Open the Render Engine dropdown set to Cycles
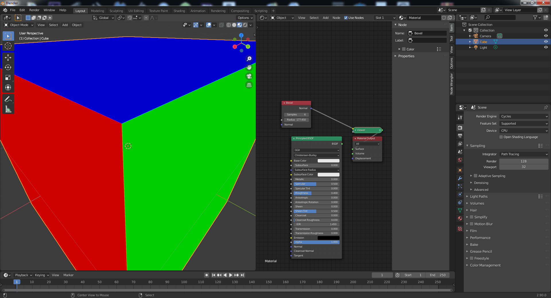The width and height of the screenshot is (551, 298). 523,116
